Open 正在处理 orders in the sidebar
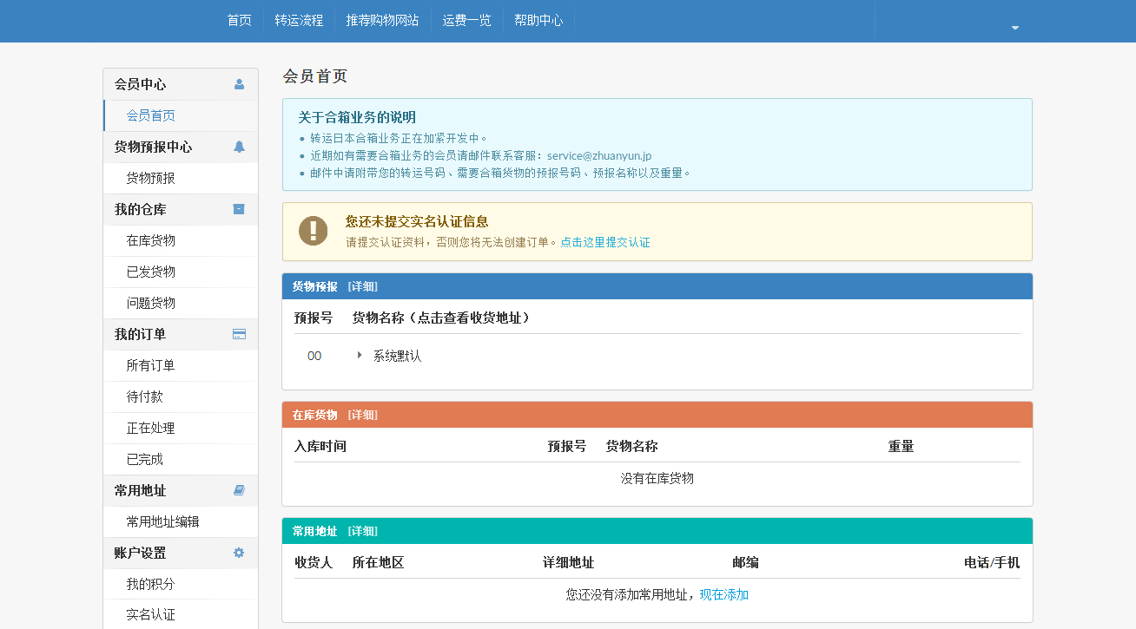The height and width of the screenshot is (629, 1136). point(181,428)
